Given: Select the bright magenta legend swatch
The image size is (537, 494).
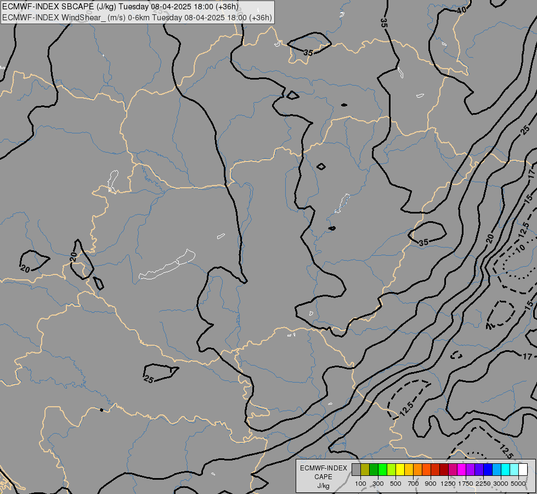Looking at the screenshot, I should (x=461, y=470).
